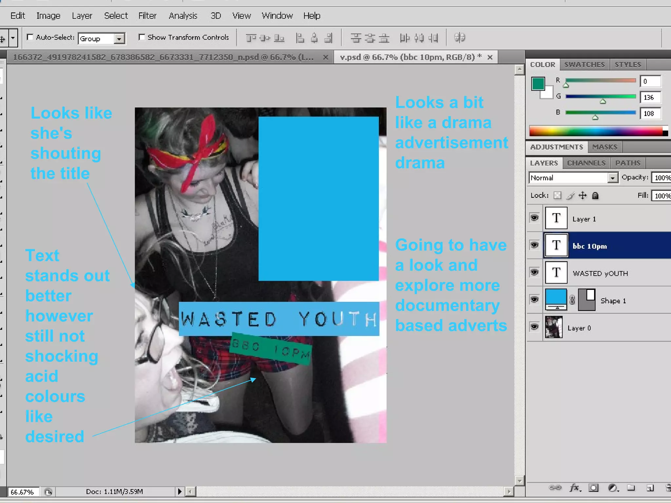Click the lock position icon
671x503 pixels.
click(x=583, y=196)
